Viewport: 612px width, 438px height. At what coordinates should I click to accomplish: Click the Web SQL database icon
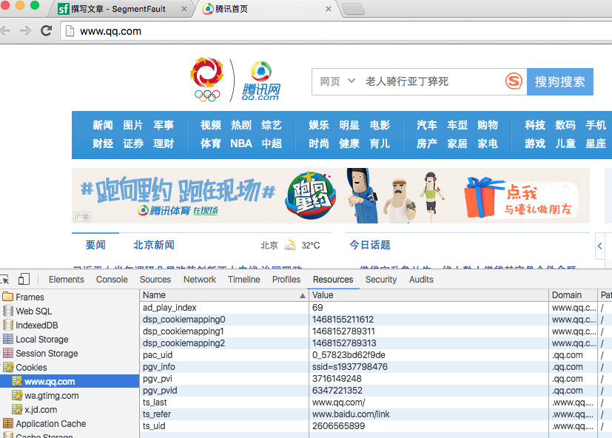pyautogui.click(x=8, y=311)
